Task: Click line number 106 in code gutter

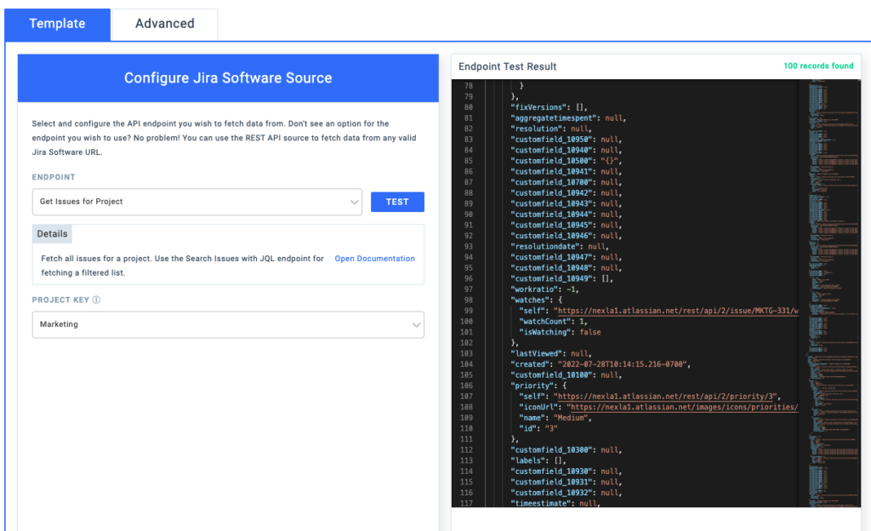Action: pyautogui.click(x=467, y=385)
